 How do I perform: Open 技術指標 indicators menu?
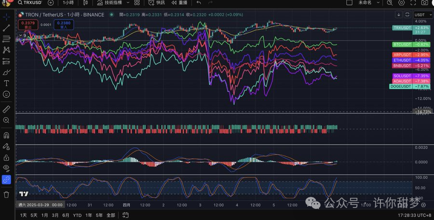point(109,2)
